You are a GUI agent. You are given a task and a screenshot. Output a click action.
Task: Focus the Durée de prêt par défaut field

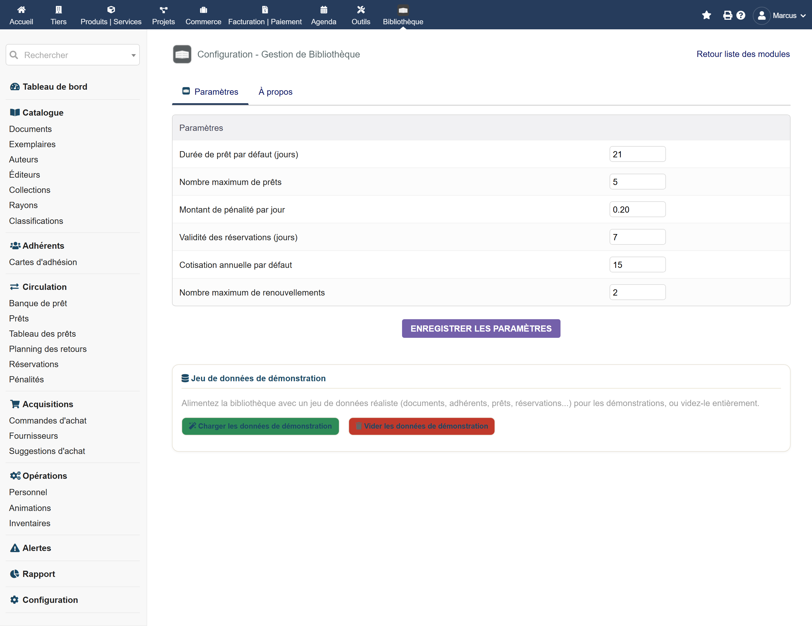point(637,154)
